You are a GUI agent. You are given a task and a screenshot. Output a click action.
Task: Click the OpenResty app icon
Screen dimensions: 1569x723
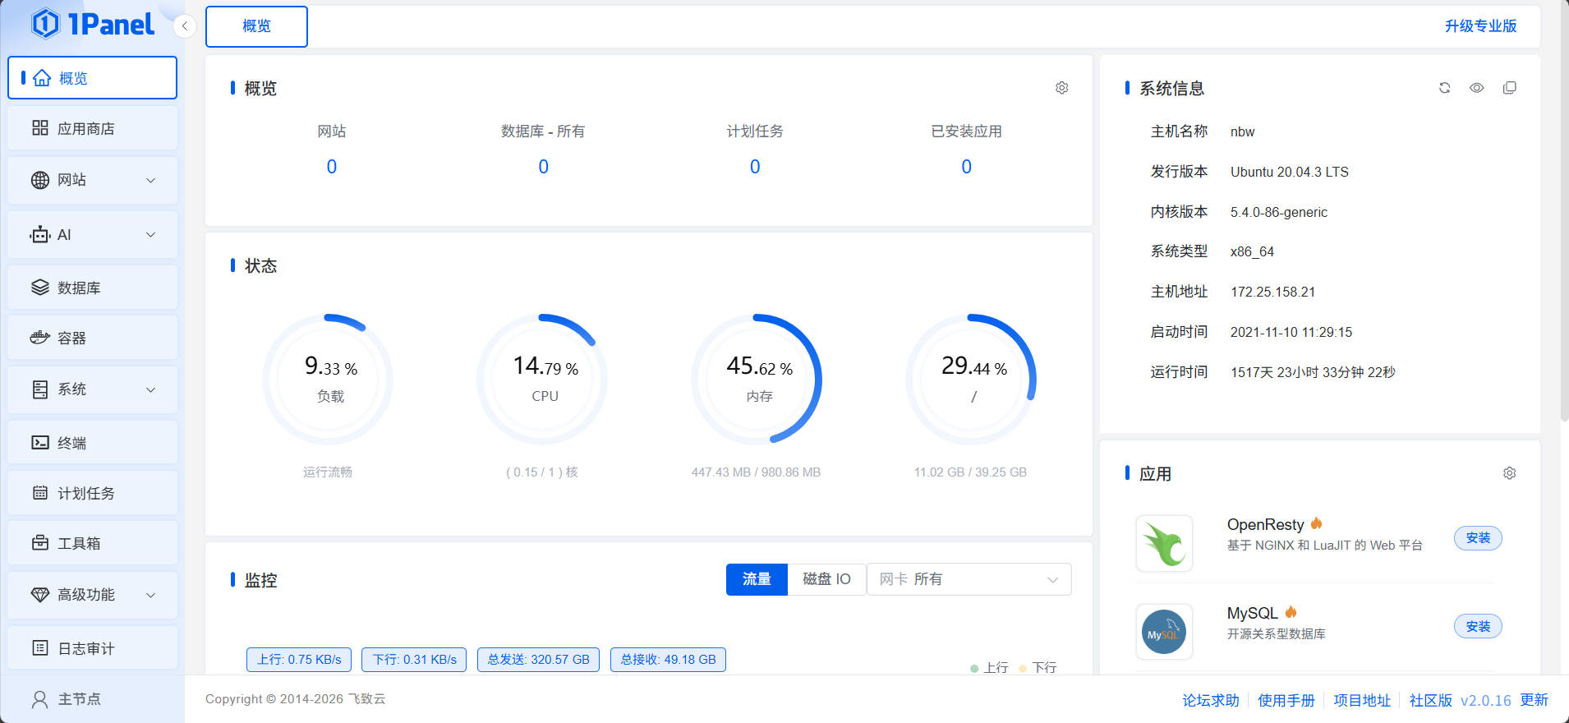1164,543
